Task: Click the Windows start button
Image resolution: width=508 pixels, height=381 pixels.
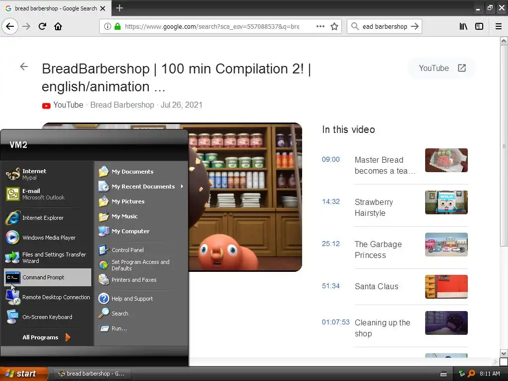Action: pyautogui.click(x=23, y=374)
